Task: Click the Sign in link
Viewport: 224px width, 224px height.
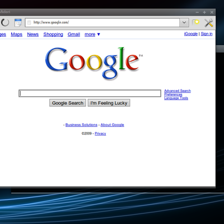Action: pos(207,34)
